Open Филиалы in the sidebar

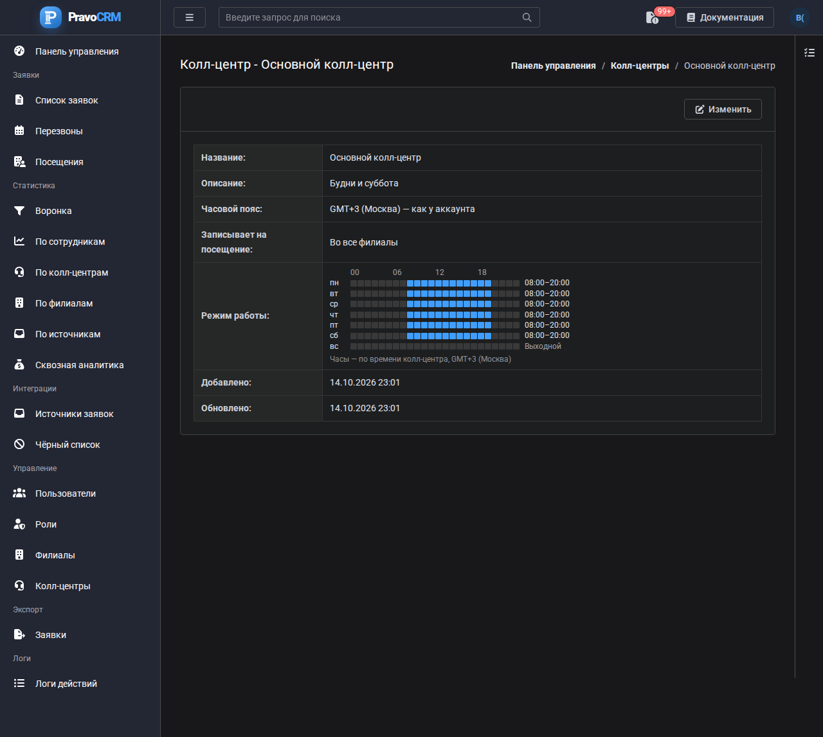80,555
